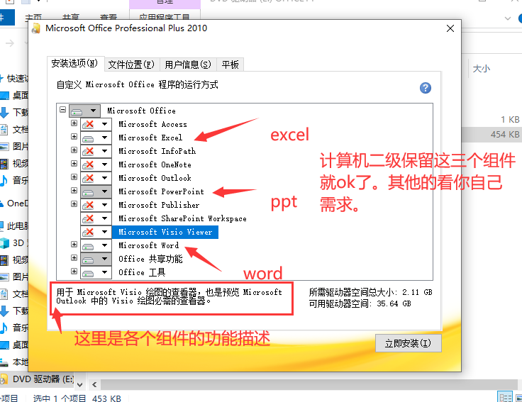522x402 pixels.
Task: Open the blue help question mark icon
Action: [425, 88]
